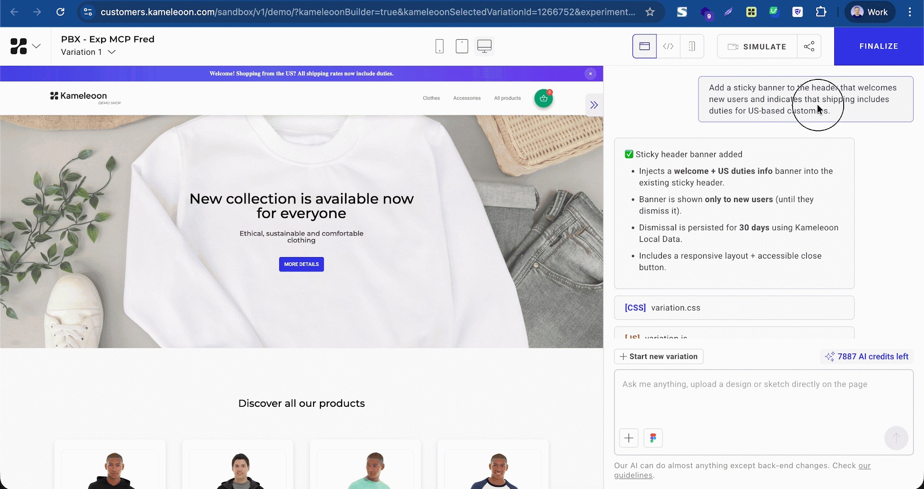The height and width of the screenshot is (489, 924).
Task: Open the code editor view icon
Action: [x=668, y=46]
